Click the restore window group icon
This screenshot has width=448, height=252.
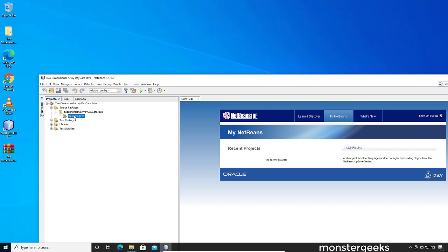point(42,98)
